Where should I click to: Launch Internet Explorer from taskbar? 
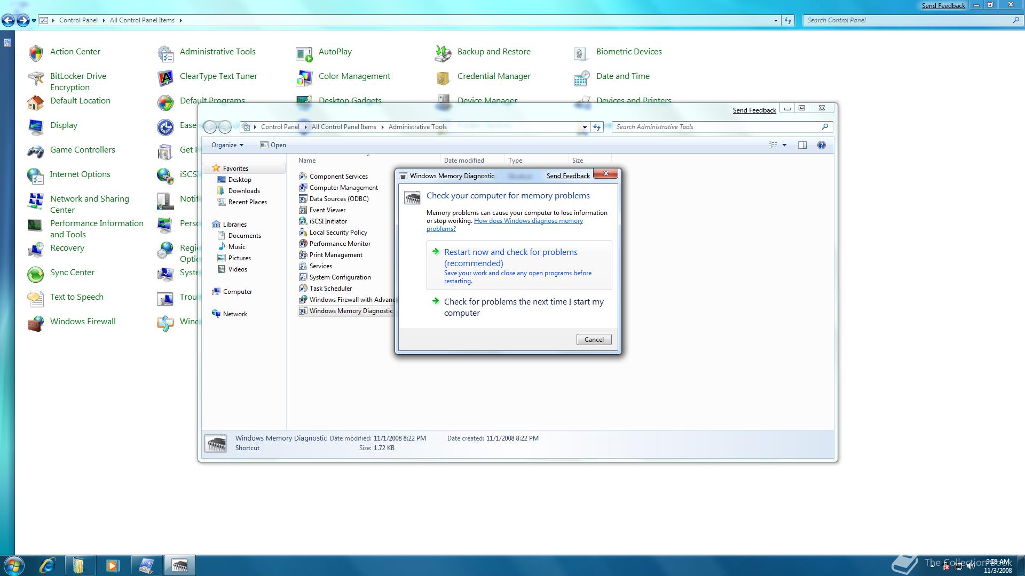(48, 565)
